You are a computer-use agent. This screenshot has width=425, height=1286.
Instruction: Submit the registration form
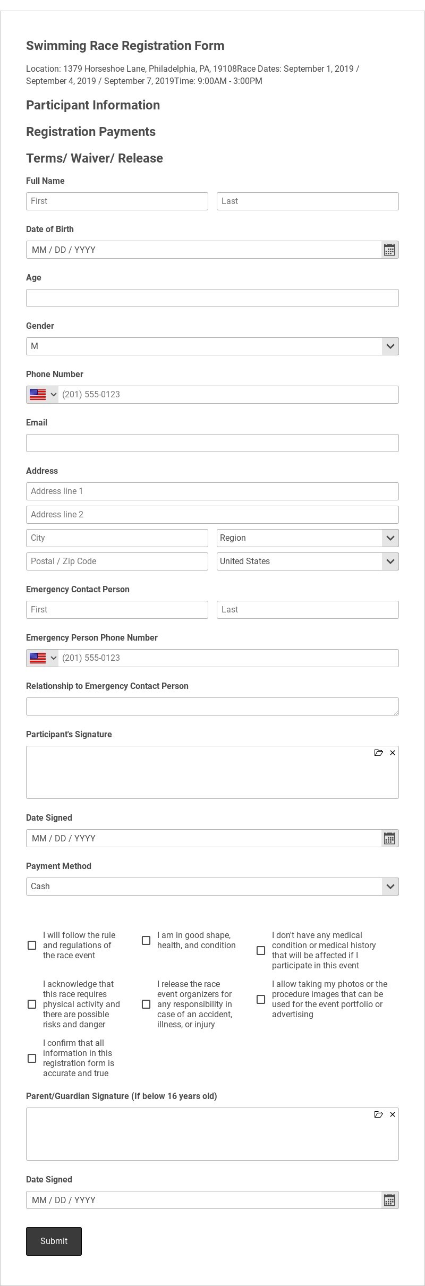54,1241
